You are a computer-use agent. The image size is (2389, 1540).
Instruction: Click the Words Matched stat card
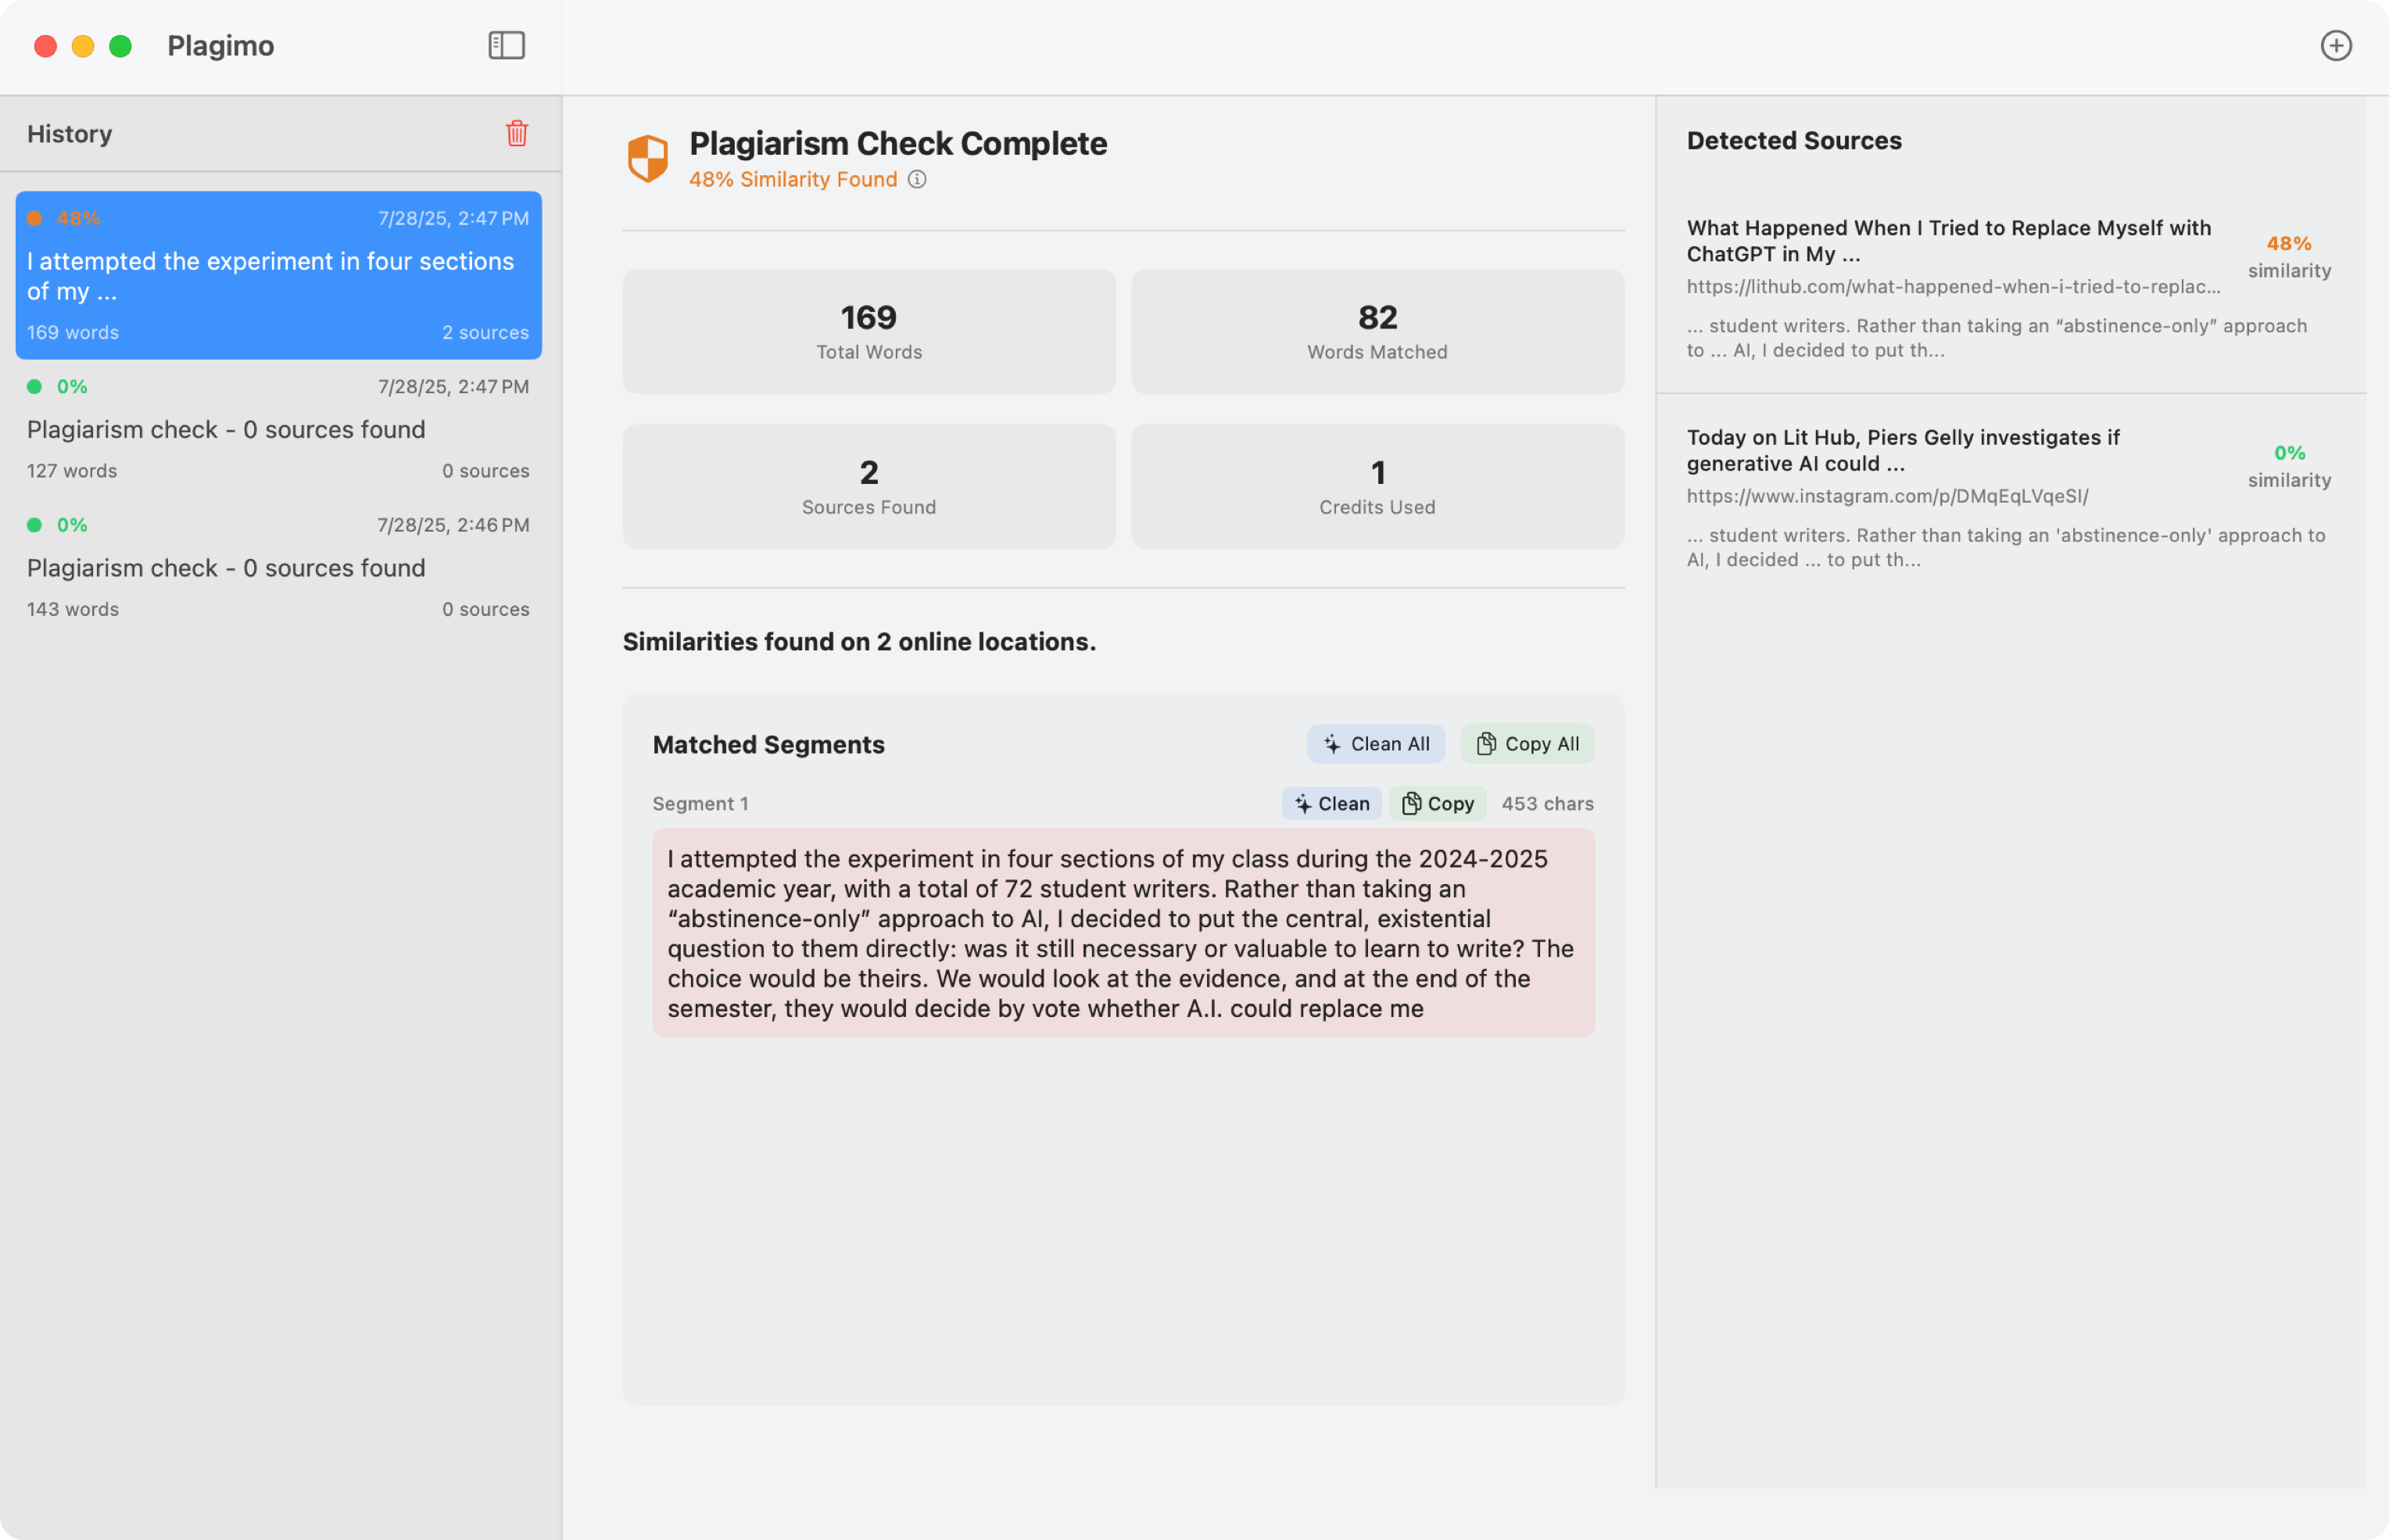pyautogui.click(x=1376, y=331)
